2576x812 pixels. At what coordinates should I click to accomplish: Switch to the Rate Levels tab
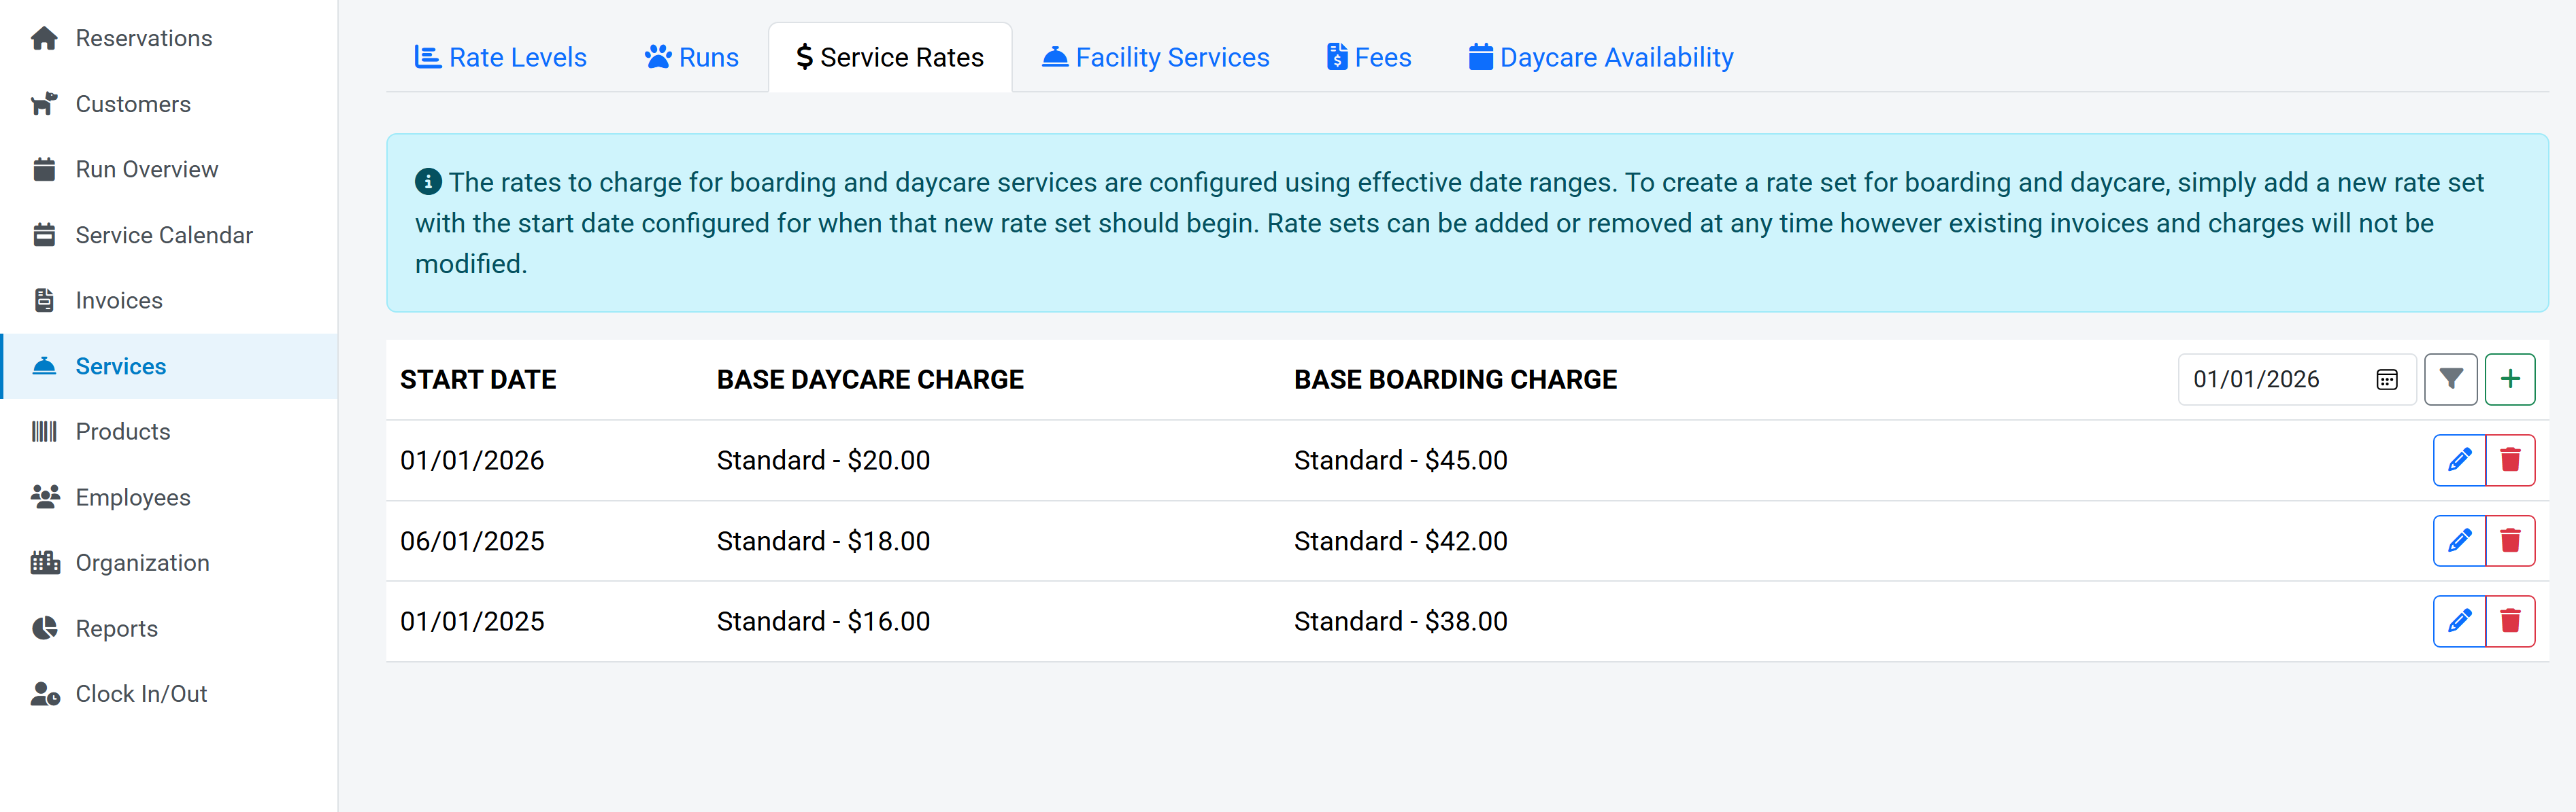[500, 58]
